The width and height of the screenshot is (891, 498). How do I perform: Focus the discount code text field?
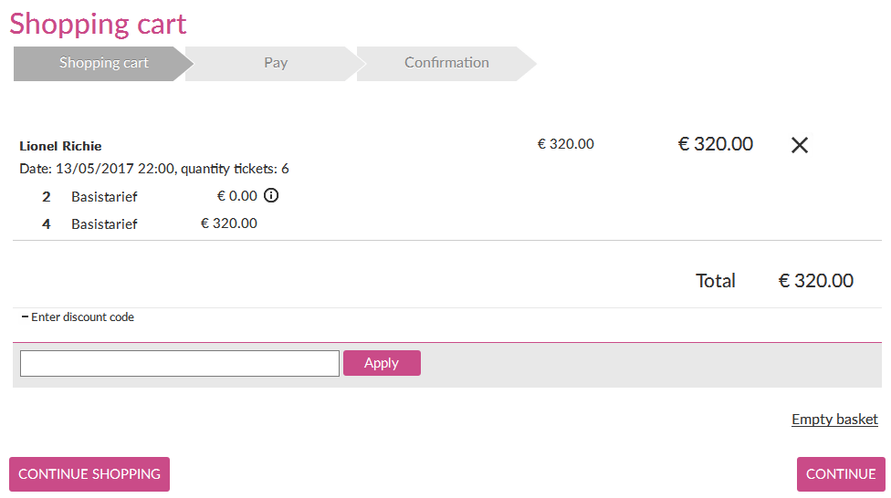coord(180,363)
